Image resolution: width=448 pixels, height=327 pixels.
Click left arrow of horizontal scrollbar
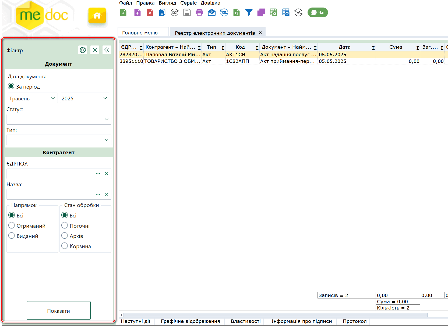click(x=121, y=315)
